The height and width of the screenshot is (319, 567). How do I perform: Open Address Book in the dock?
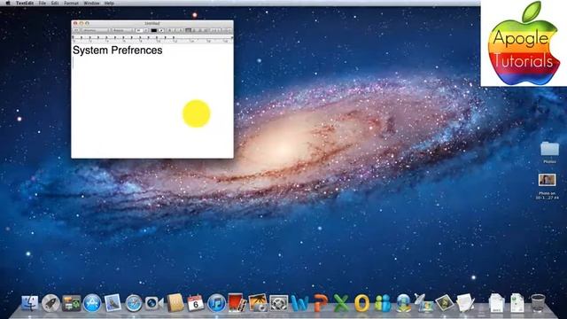pyautogui.click(x=175, y=303)
